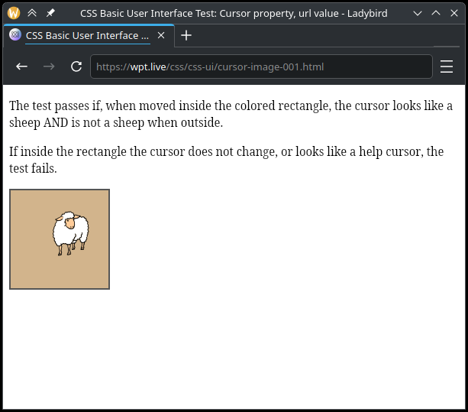The image size is (468, 412).
Task: Select the CSS Basic User Interface tab
Action: point(87,35)
